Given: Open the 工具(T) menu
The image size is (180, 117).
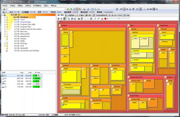Looking at the screenshot, I should coord(46,6).
